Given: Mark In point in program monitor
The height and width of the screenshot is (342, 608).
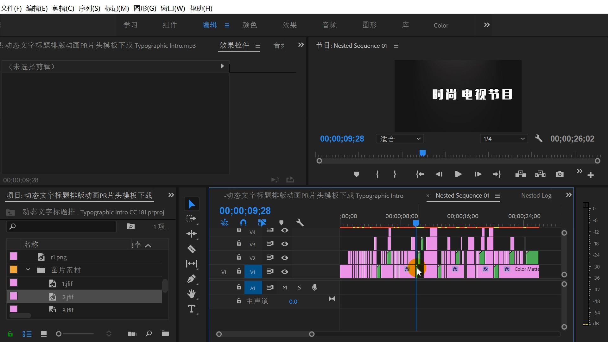Looking at the screenshot, I should (x=377, y=174).
